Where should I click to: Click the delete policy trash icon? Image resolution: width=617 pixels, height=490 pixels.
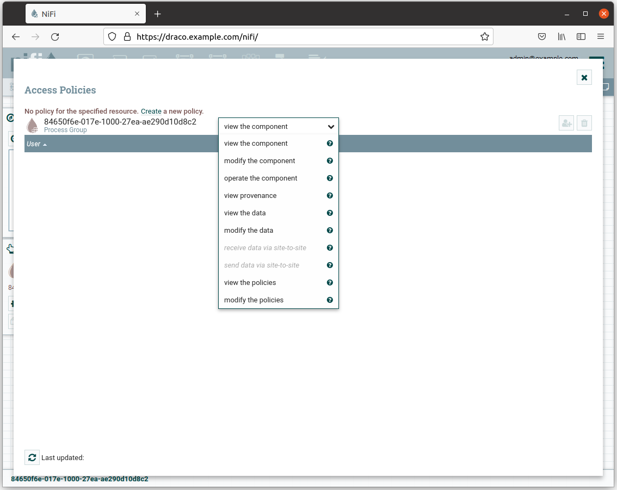(584, 123)
